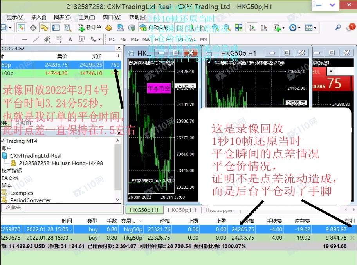
Task: Click the Signals broadcast icon
Action: 132,28
